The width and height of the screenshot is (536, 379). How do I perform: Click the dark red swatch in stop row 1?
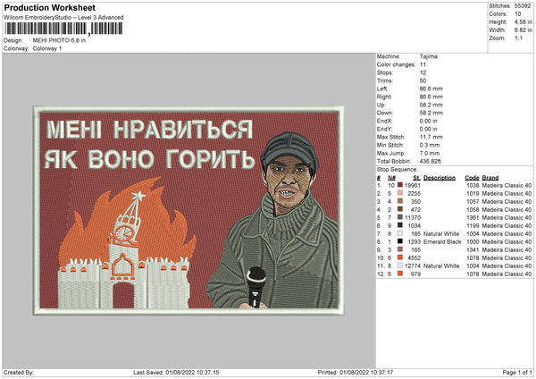pyautogui.click(x=400, y=185)
